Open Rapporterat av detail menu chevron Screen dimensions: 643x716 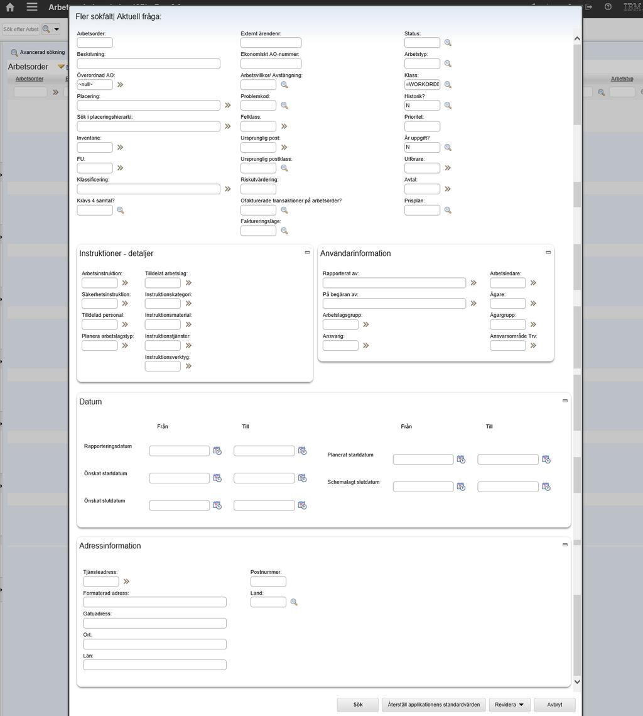pyautogui.click(x=473, y=283)
